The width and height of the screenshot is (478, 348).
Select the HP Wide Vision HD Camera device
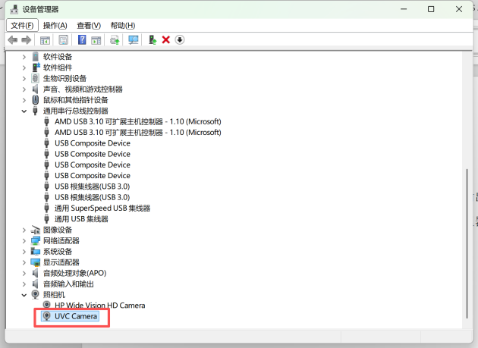point(99,306)
